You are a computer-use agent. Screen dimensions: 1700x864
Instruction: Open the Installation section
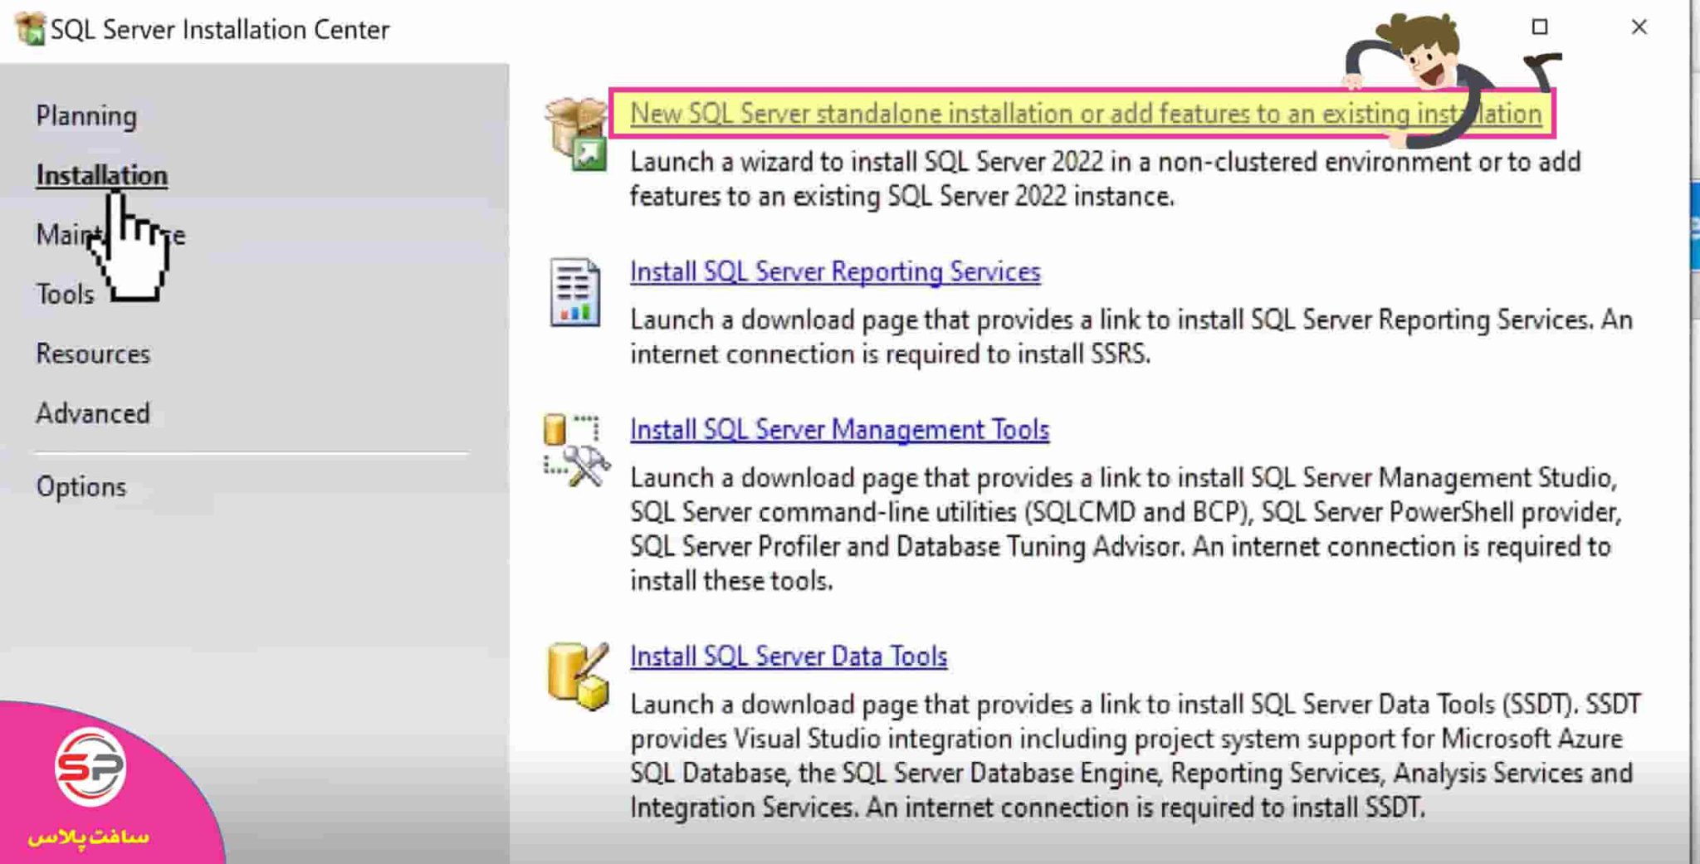click(x=101, y=175)
